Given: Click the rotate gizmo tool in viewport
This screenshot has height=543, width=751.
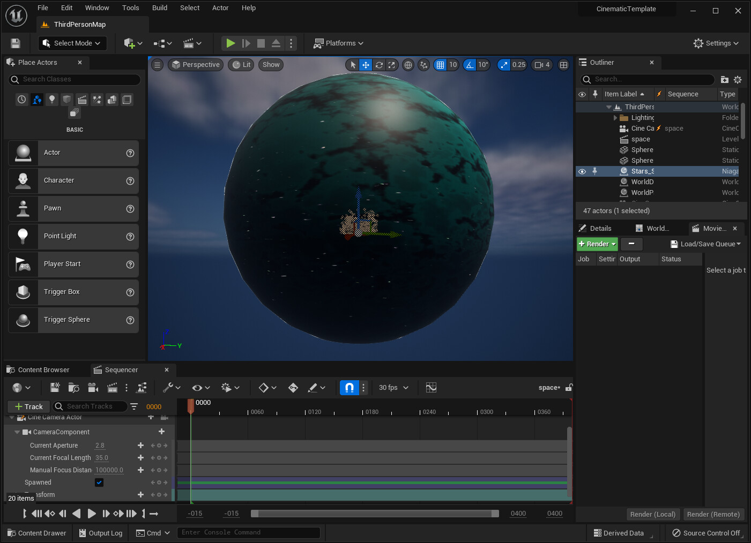Looking at the screenshot, I should tap(379, 65).
